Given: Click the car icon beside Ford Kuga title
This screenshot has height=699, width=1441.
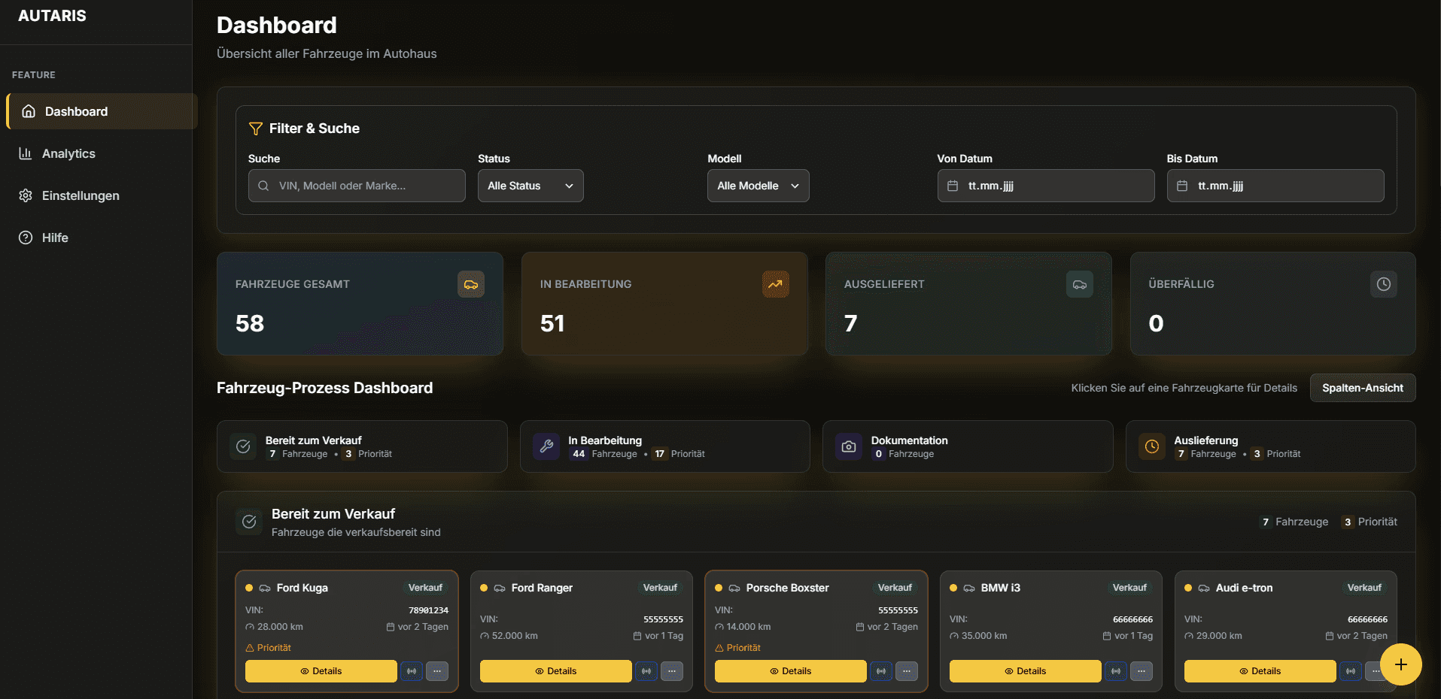Looking at the screenshot, I should (x=265, y=588).
